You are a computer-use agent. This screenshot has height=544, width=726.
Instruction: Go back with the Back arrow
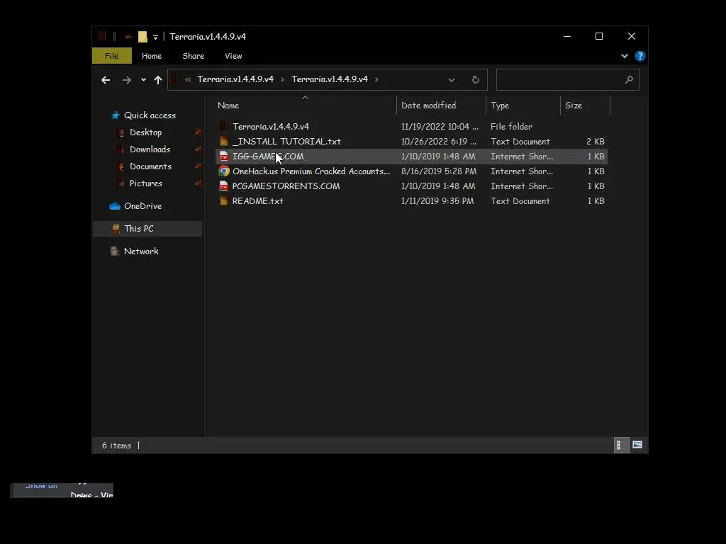pyautogui.click(x=106, y=80)
